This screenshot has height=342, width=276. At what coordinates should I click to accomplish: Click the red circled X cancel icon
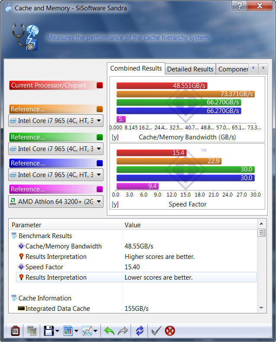[170, 331]
